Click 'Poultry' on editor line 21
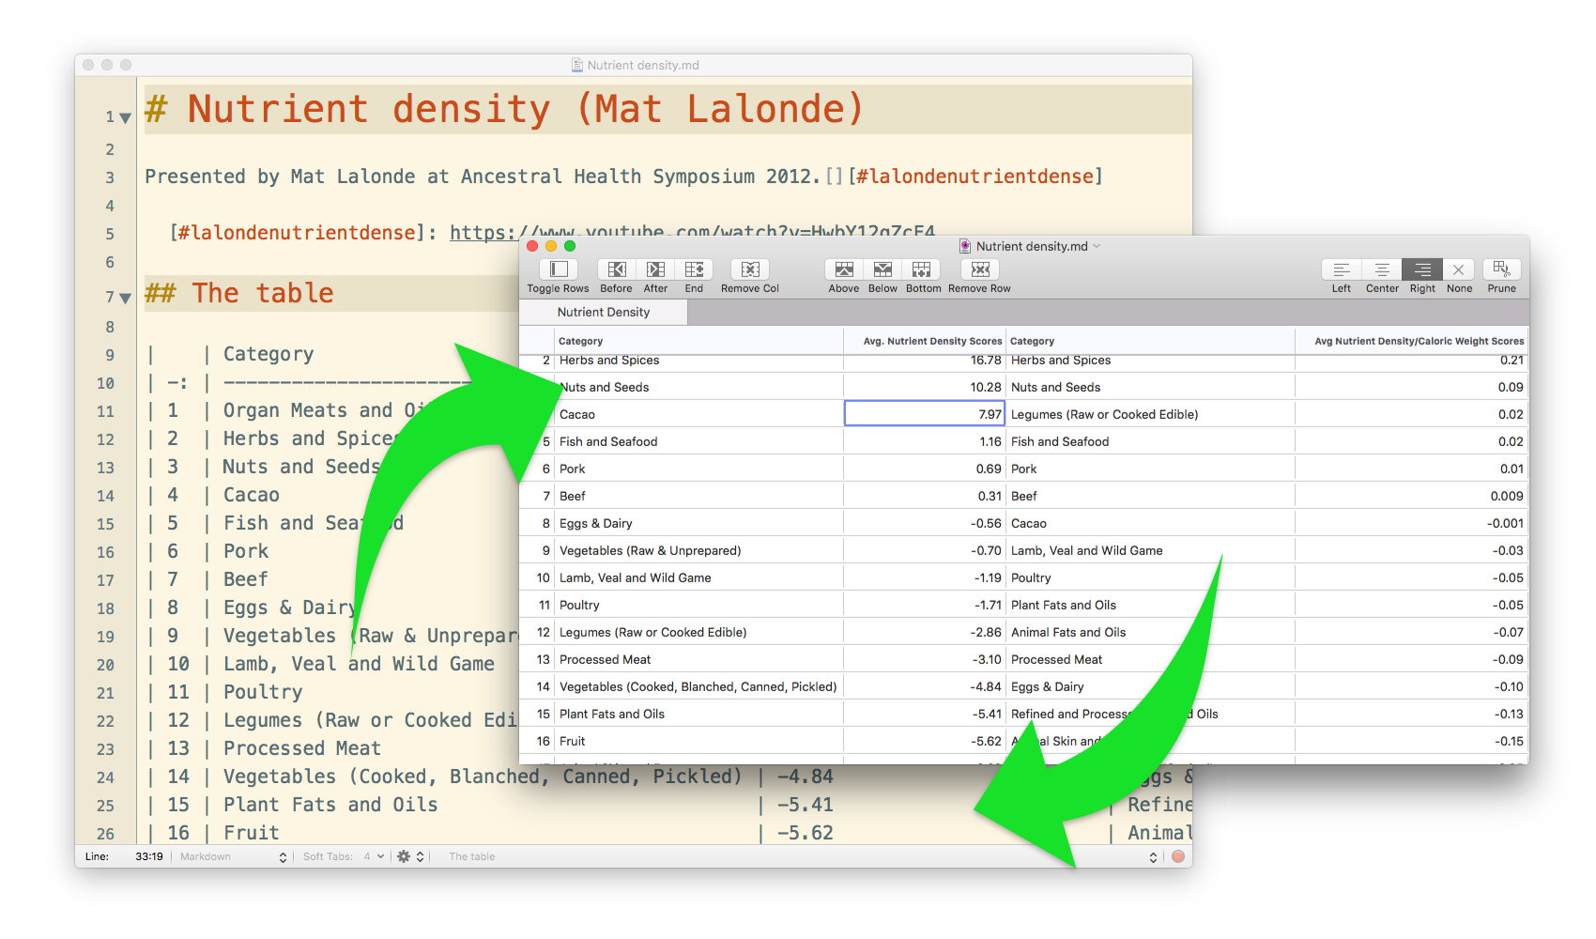This screenshot has width=1596, height=939. (x=263, y=692)
